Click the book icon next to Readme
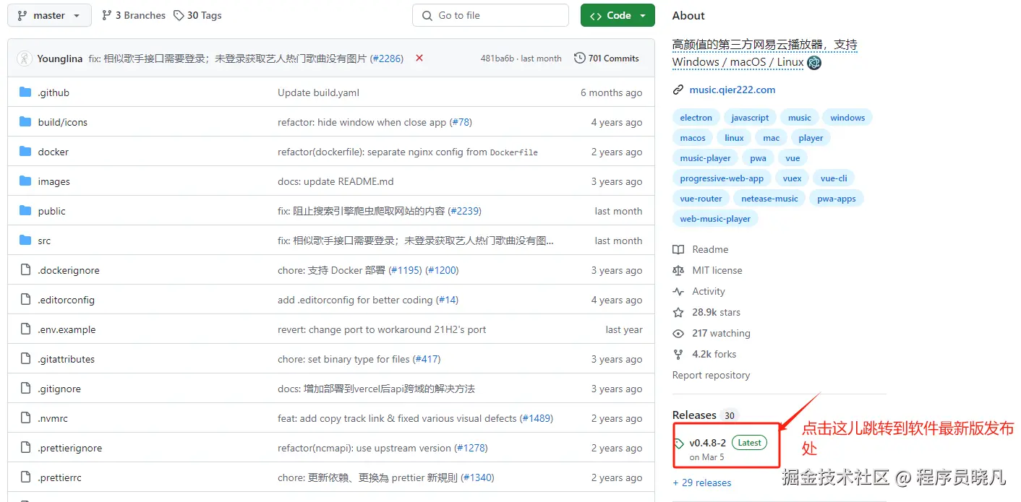Image resolution: width=1021 pixels, height=502 pixels. pos(678,249)
